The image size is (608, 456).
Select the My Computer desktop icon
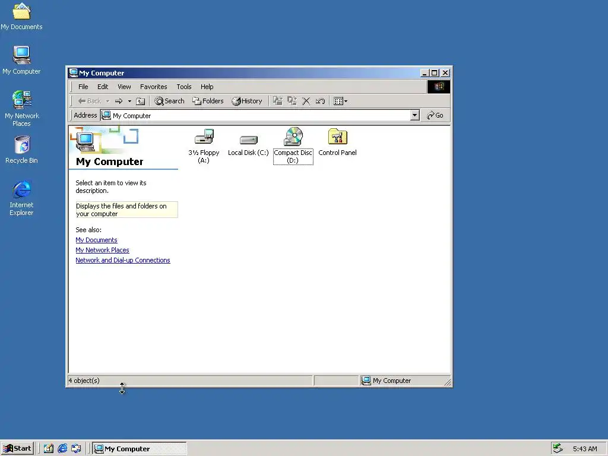coord(22,60)
